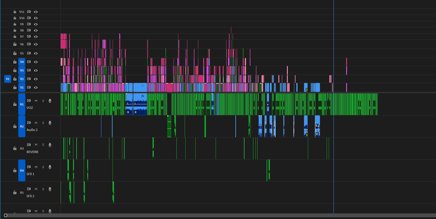
Task: Click the REVERB track name
Action: click(32, 152)
